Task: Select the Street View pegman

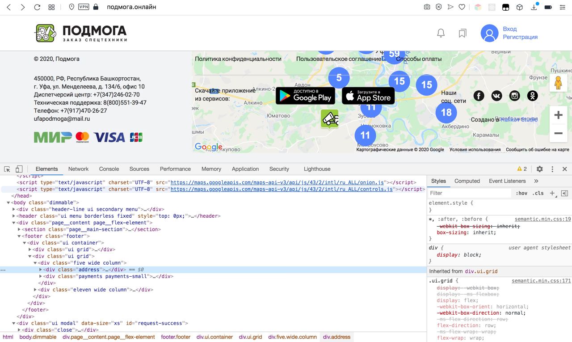Action: coord(558,83)
